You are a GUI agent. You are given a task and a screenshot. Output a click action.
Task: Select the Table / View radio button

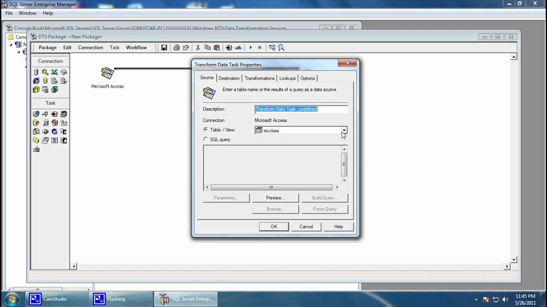206,130
